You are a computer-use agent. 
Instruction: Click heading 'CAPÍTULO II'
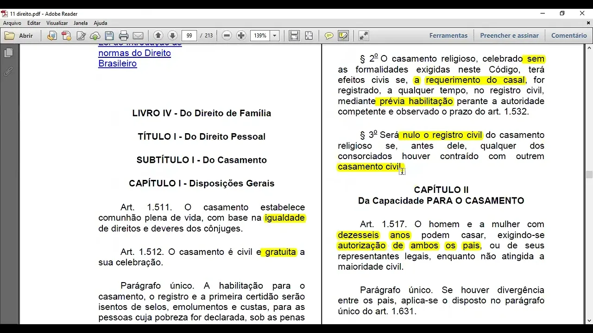tap(441, 190)
